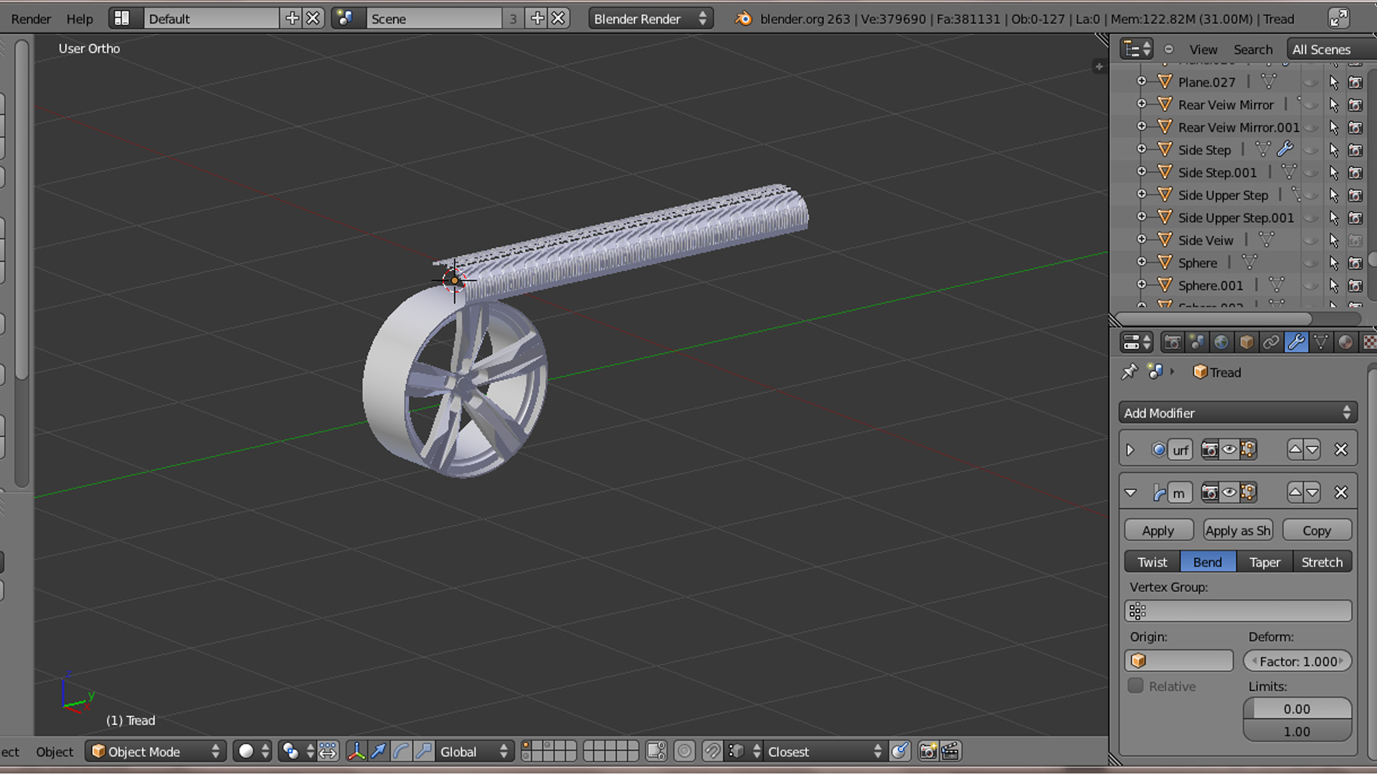Adjust the Factor 1.000 deform slider

tap(1297, 661)
